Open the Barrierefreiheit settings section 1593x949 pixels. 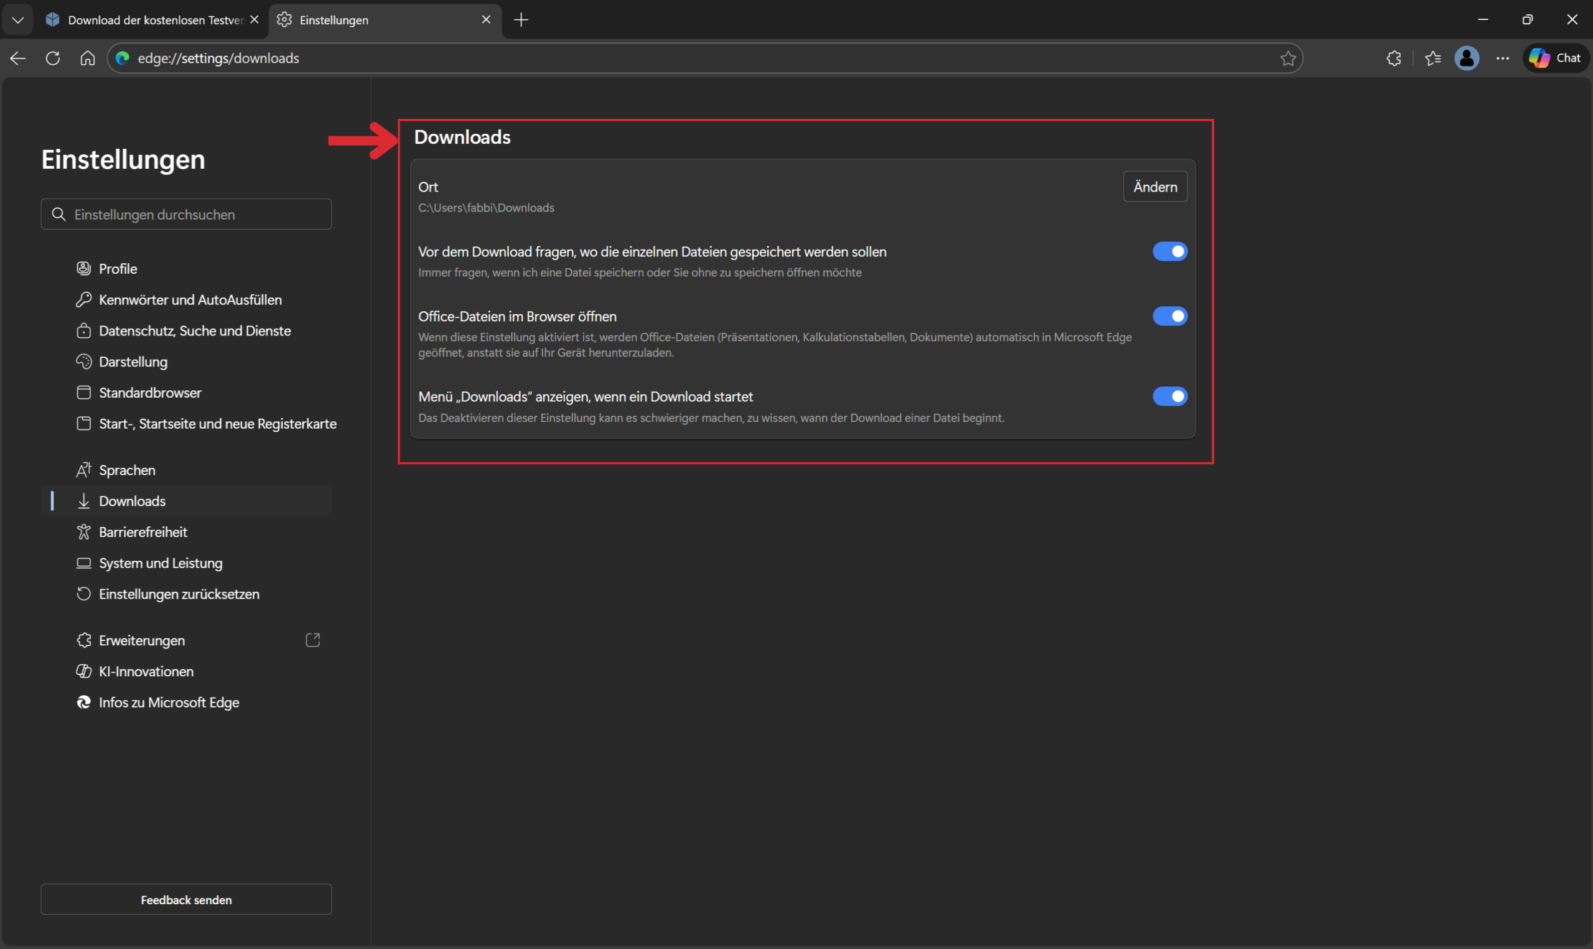point(142,532)
